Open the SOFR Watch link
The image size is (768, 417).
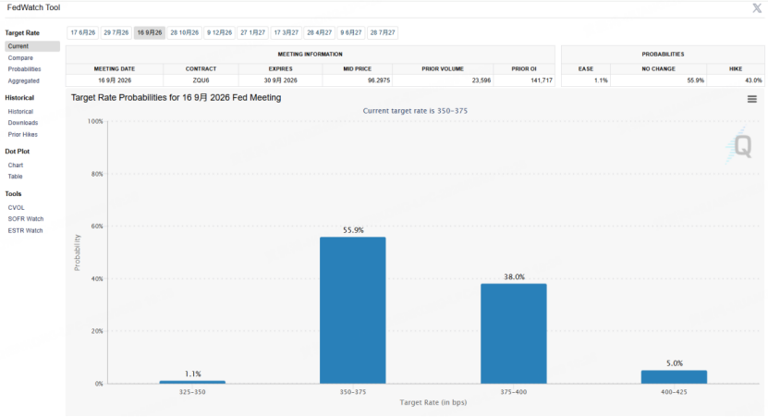[26, 219]
